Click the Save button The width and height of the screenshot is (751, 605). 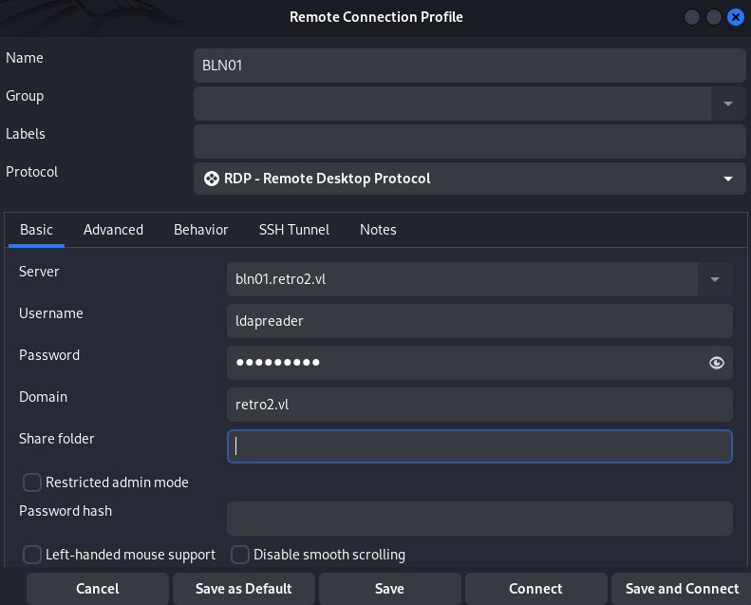coord(390,589)
